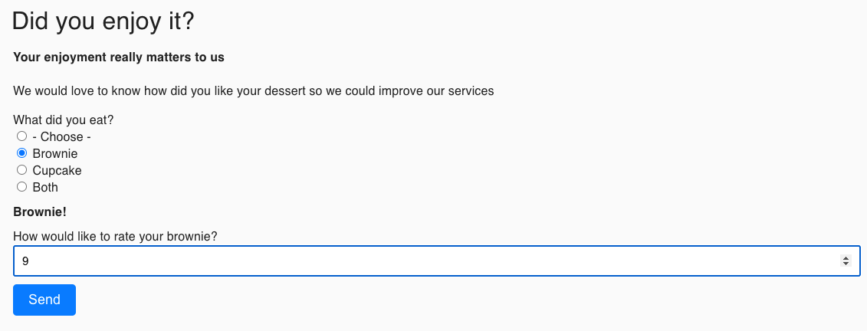
Task: Pick the Both radio button
Action: click(22, 187)
